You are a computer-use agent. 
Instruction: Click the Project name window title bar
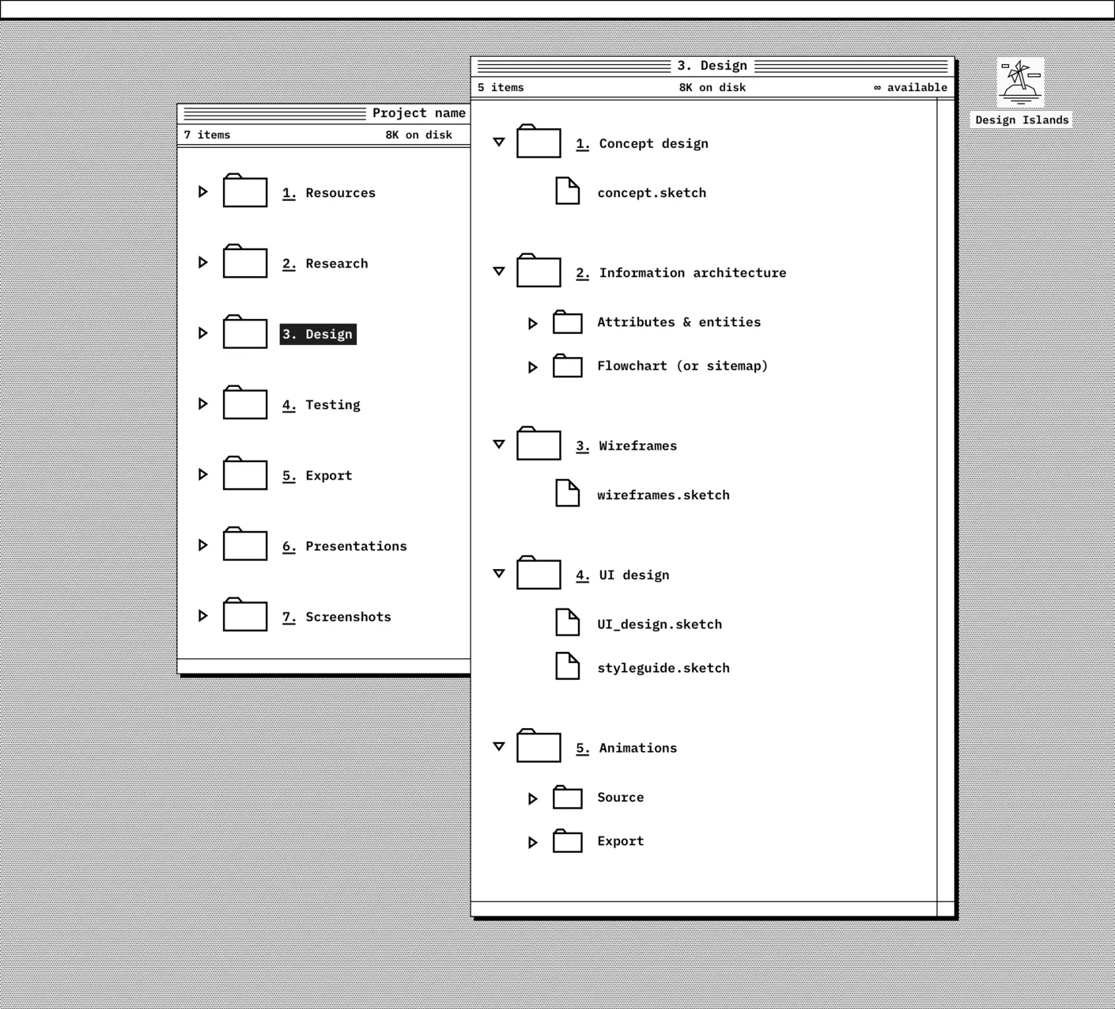pos(277,113)
